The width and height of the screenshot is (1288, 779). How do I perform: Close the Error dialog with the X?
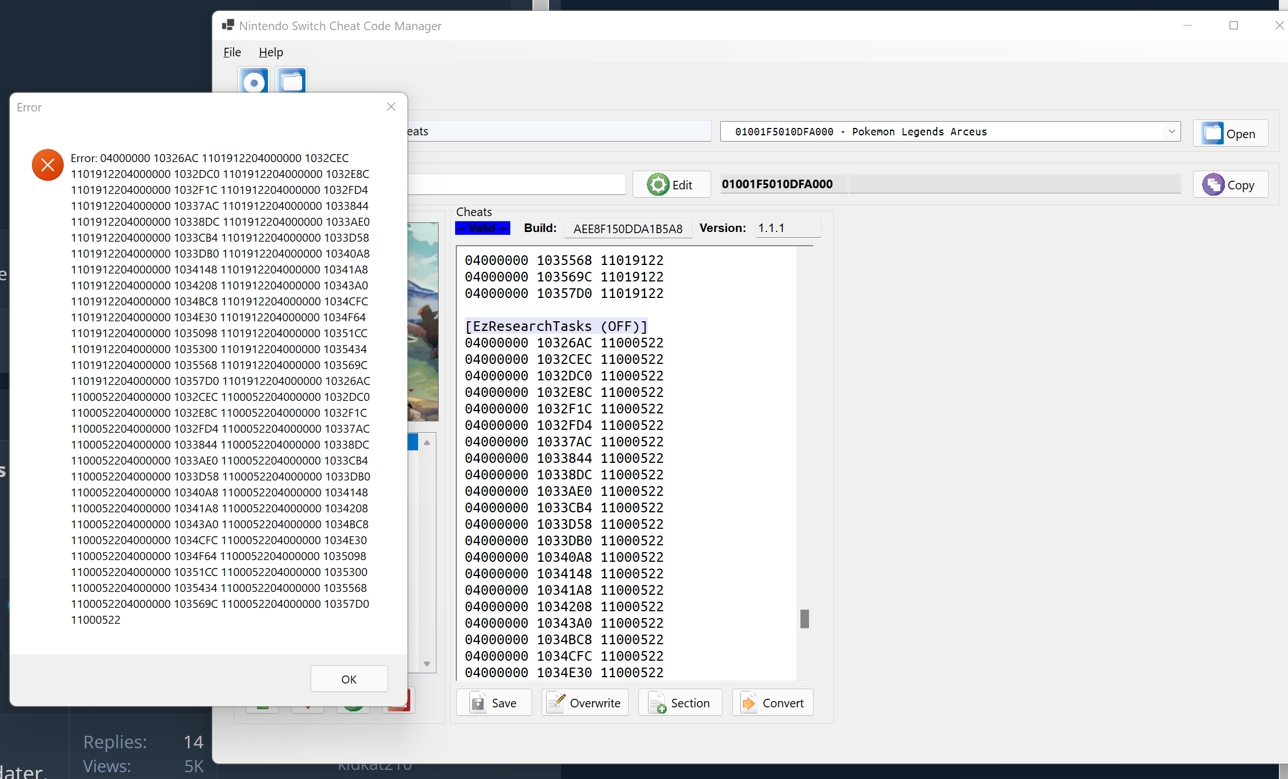tap(391, 107)
